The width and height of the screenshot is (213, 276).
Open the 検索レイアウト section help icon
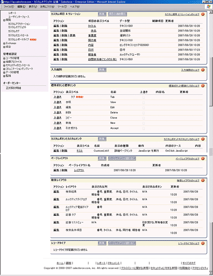coord(203,180)
